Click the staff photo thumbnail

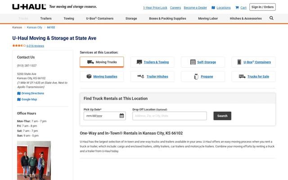(34, 160)
